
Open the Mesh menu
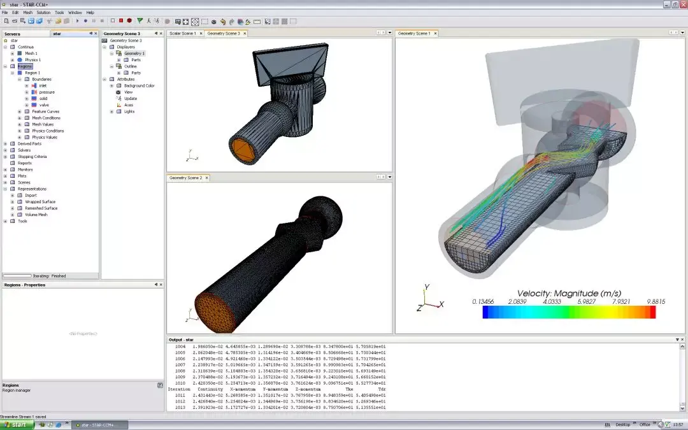[28, 12]
